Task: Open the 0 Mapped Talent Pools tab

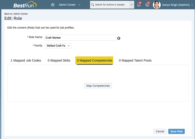Action: click(135, 60)
